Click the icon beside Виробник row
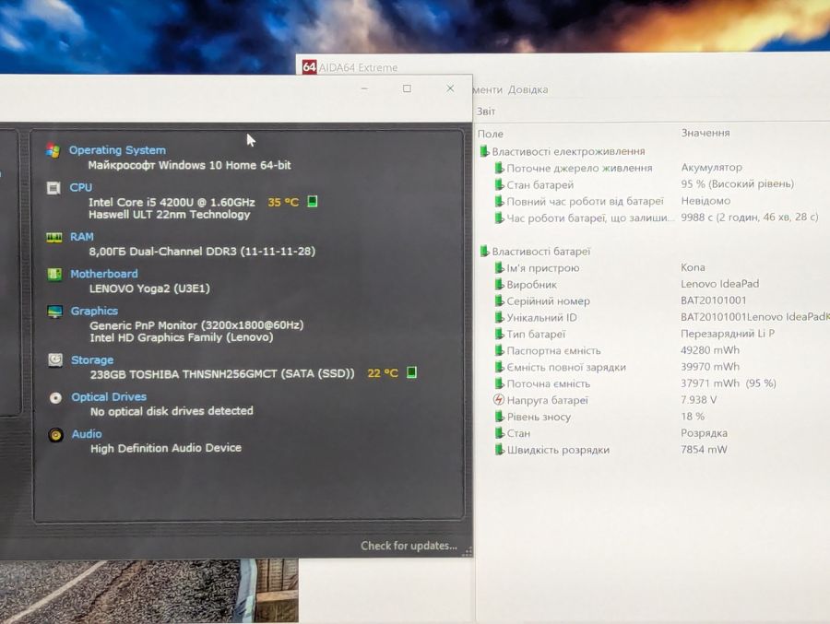Screen dimensions: 830x624 tap(499, 285)
